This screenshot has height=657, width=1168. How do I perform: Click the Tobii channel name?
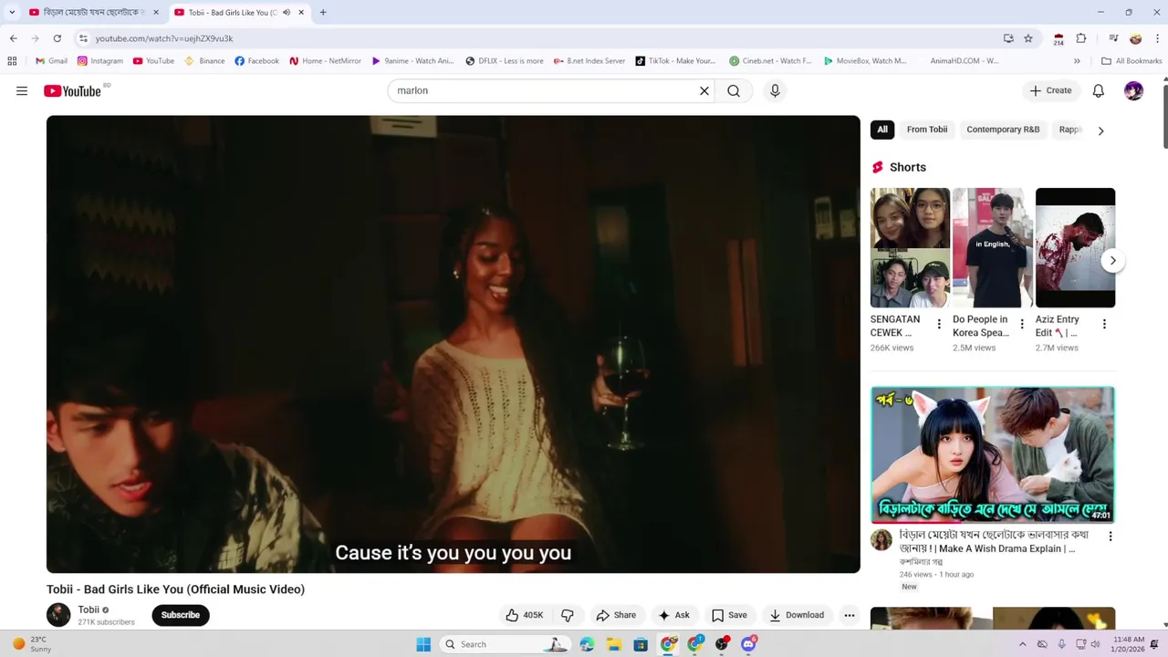[89, 610]
